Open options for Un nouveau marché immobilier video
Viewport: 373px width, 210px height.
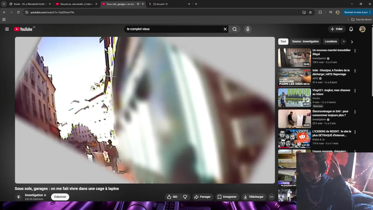point(355,51)
